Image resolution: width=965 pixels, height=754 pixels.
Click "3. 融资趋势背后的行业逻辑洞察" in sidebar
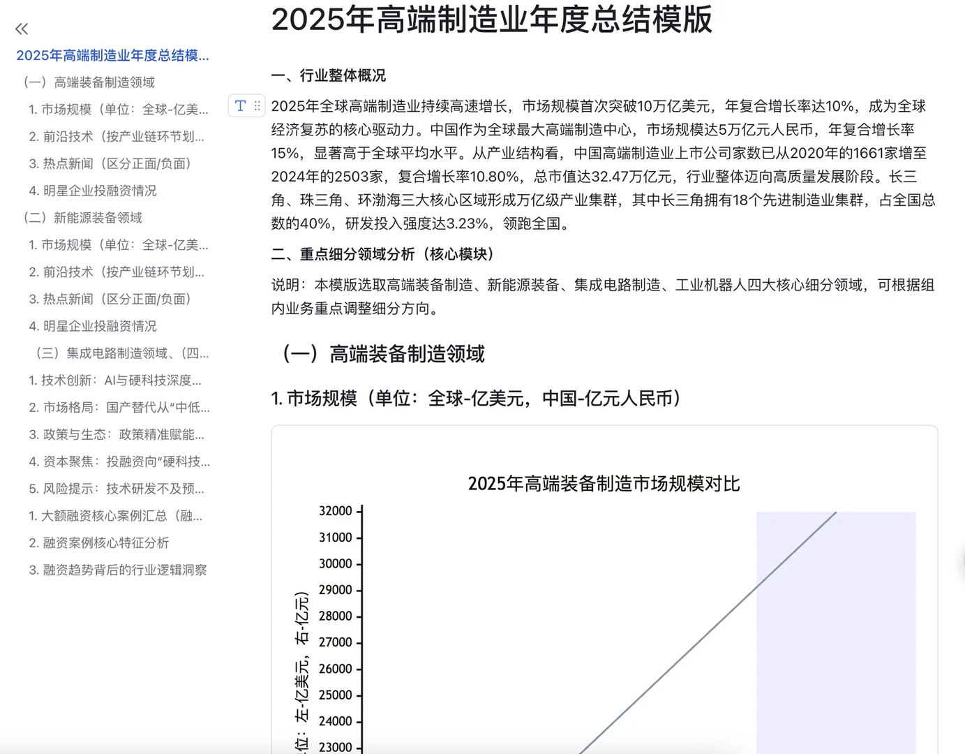point(119,570)
